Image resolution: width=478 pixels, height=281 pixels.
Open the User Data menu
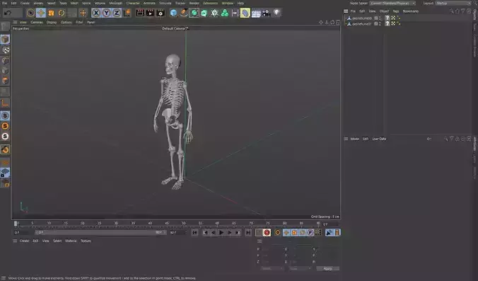(379, 139)
